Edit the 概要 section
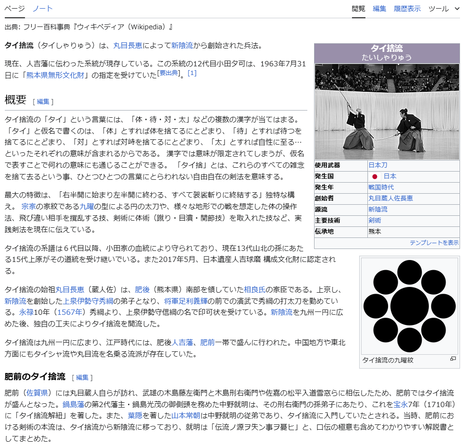The height and width of the screenshot is (447, 473). coord(43,101)
